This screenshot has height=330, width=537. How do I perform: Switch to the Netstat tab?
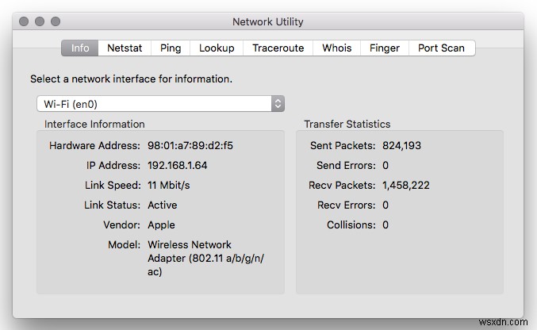point(125,48)
